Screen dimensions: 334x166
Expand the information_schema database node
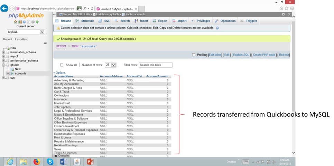click(3, 52)
